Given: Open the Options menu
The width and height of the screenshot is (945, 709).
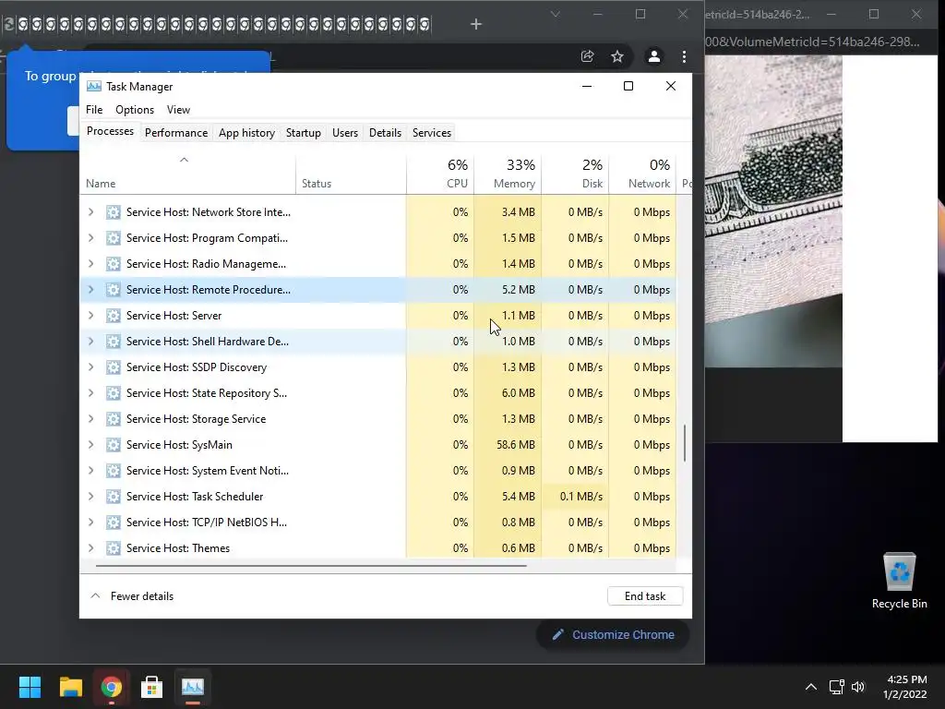Looking at the screenshot, I should (135, 110).
